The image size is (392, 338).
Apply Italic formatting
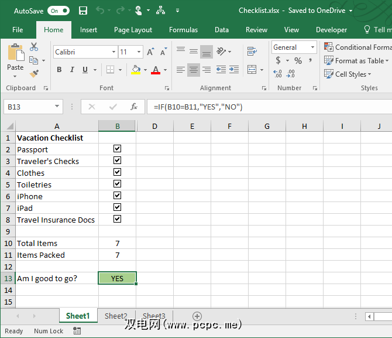point(73,70)
